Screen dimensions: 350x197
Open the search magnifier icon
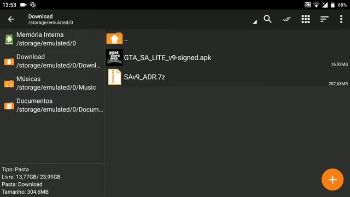[x=267, y=19]
